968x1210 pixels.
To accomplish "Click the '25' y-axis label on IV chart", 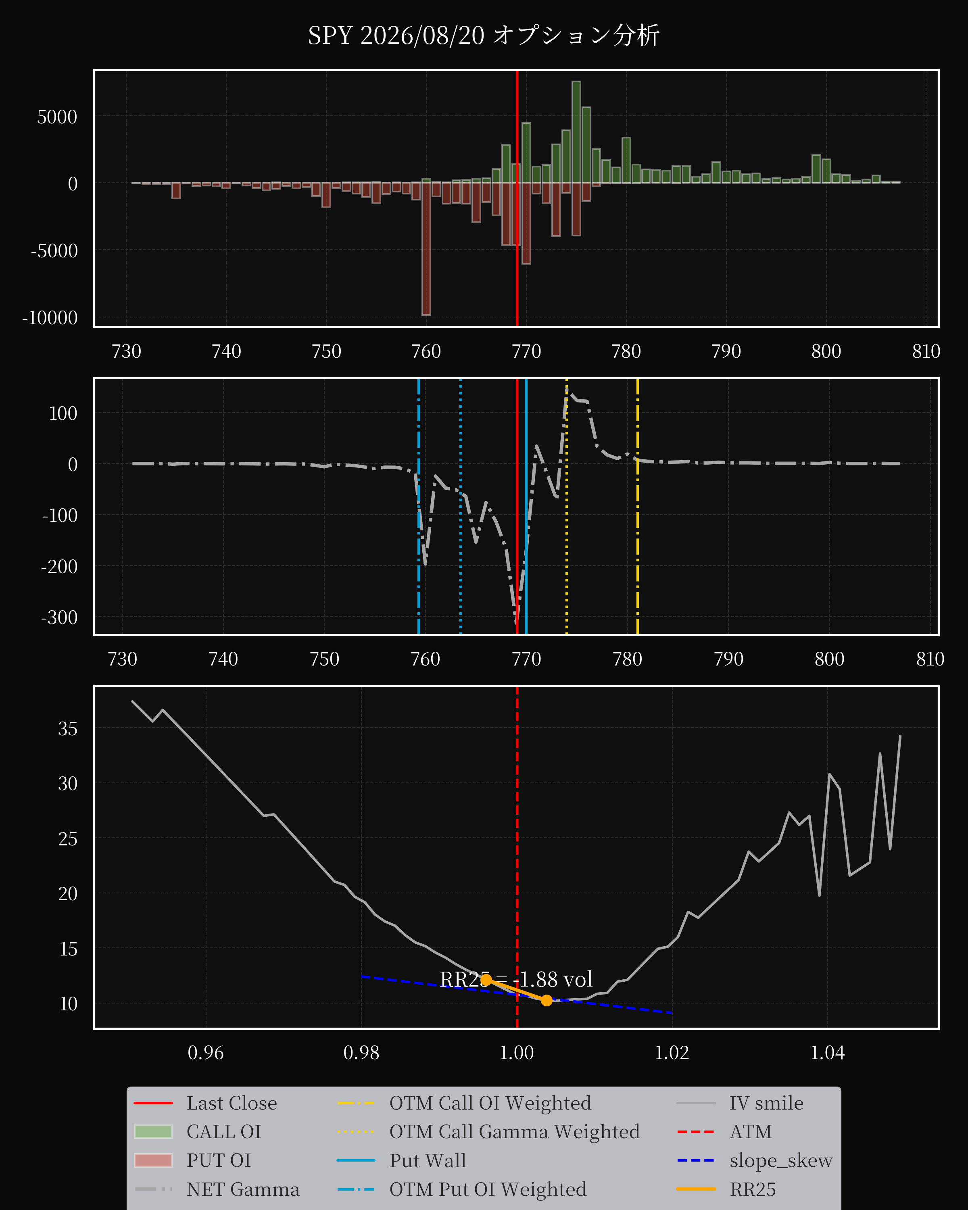I will coord(68,839).
